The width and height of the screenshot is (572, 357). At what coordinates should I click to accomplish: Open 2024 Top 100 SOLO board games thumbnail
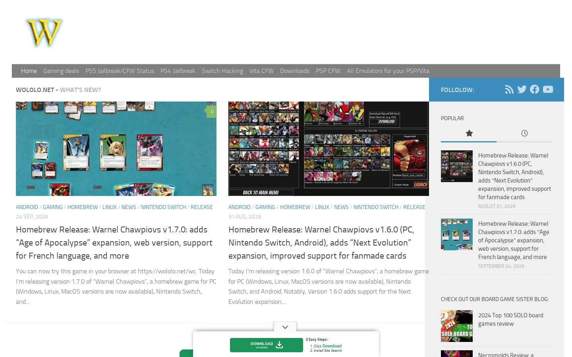pyautogui.click(x=457, y=326)
